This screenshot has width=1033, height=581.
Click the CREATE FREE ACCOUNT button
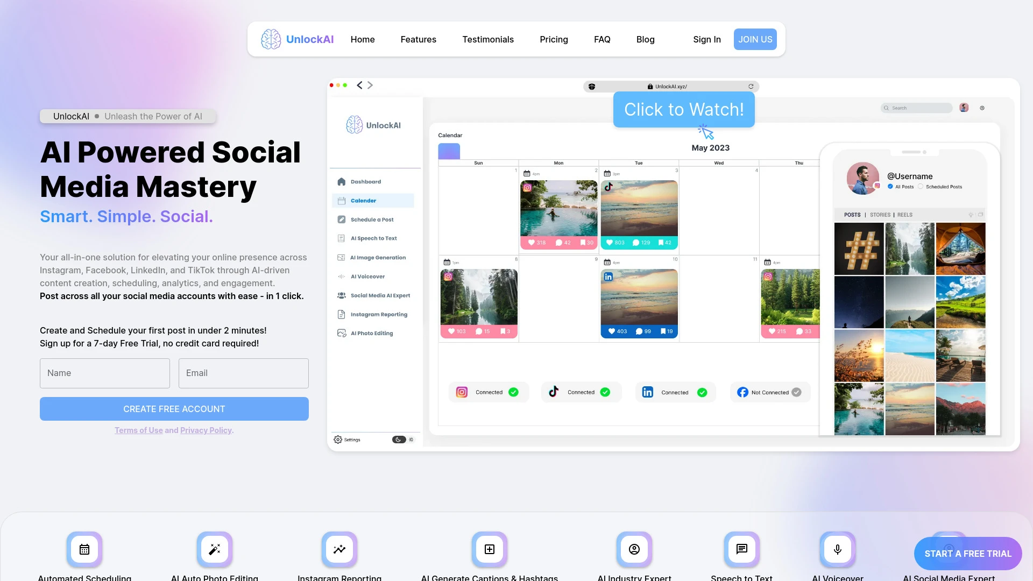click(x=174, y=409)
